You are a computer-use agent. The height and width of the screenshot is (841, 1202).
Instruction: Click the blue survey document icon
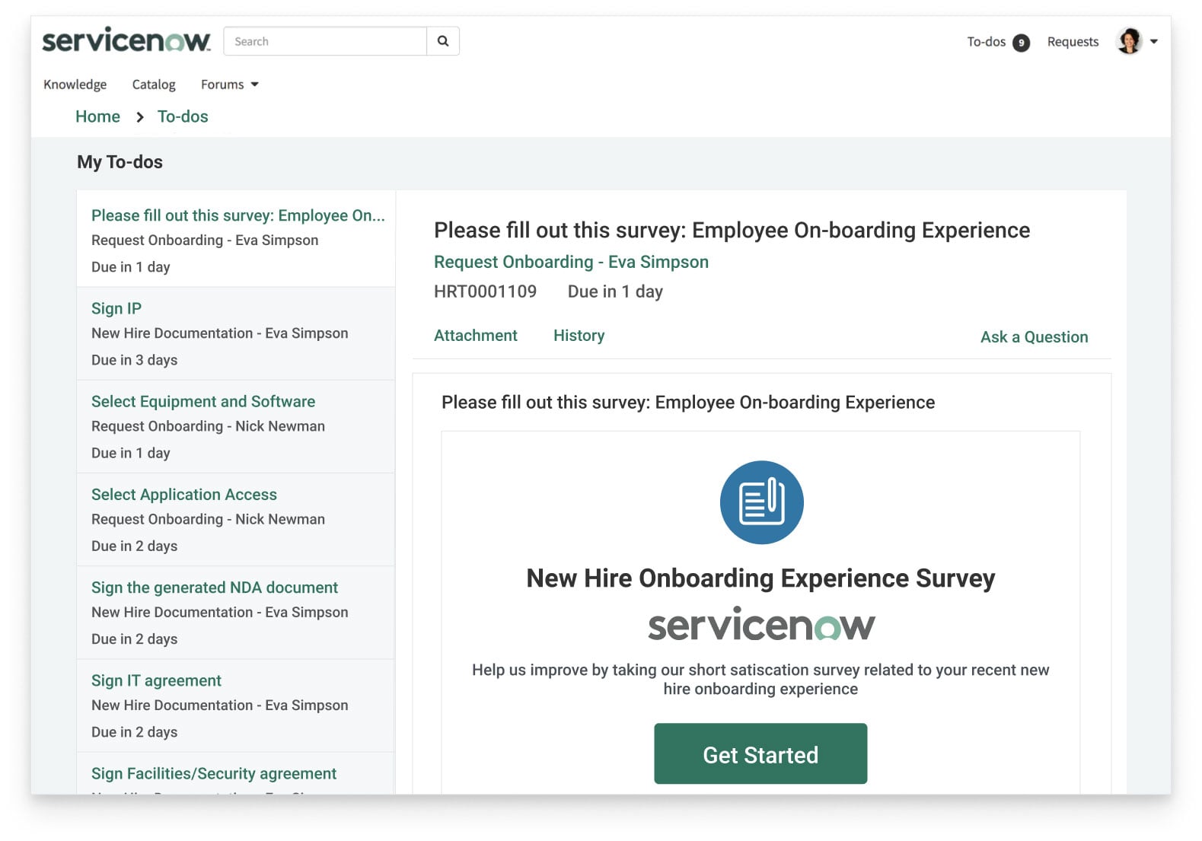point(761,502)
